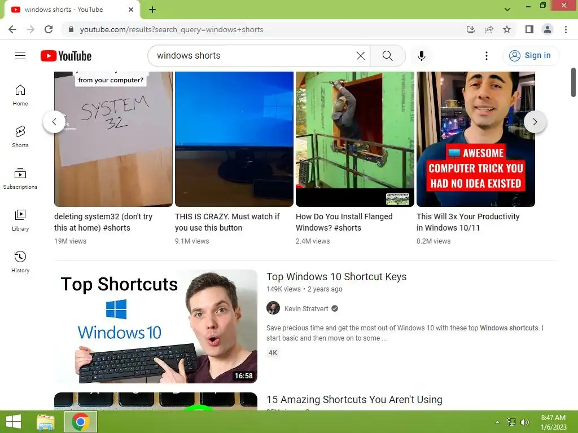The width and height of the screenshot is (578, 433).
Task: Open 'This Will 3x Your Productivity' title
Action: (468, 222)
